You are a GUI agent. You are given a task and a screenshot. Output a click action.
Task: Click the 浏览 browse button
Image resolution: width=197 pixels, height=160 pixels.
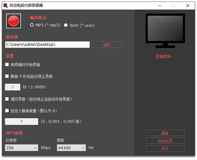pos(107,45)
